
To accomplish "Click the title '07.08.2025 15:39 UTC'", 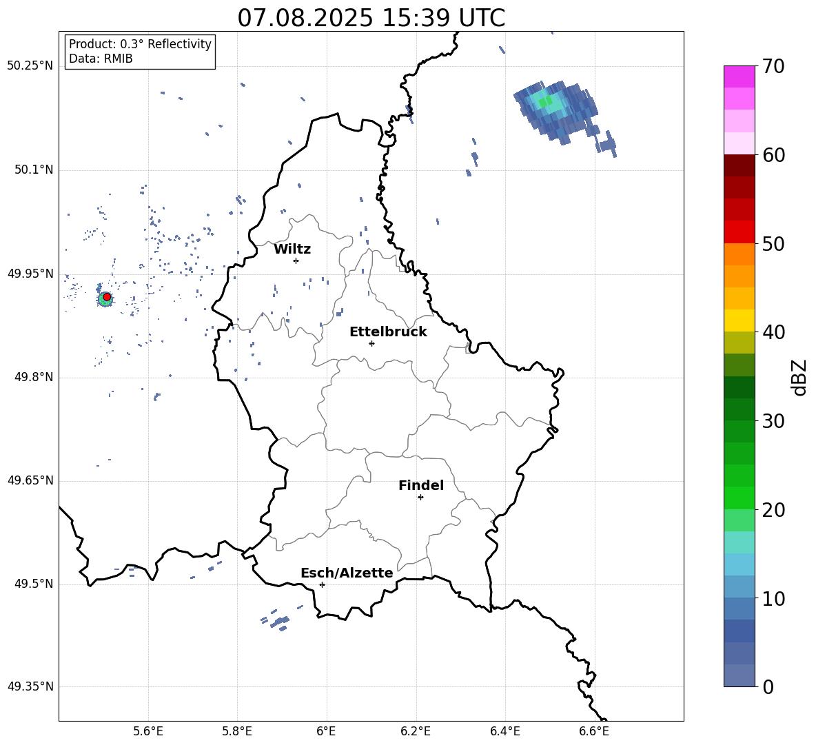I will tap(371, 18).
